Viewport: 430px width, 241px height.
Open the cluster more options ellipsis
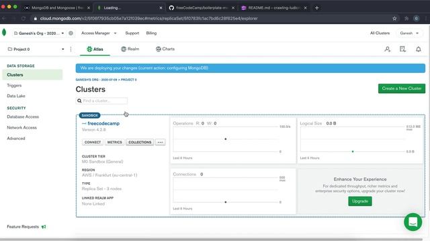point(160,142)
